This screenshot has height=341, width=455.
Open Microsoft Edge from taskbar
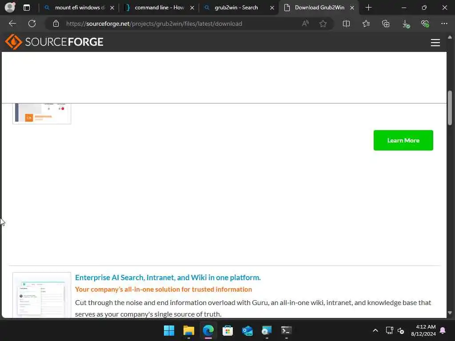(x=208, y=330)
